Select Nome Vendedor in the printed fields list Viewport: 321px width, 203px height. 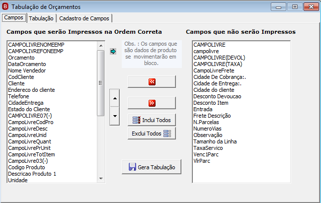tap(27, 70)
